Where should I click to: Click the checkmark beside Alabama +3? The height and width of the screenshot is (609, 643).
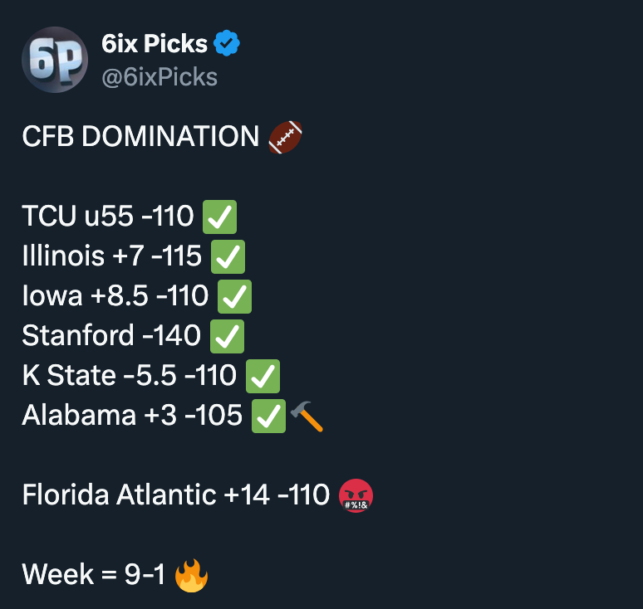[x=268, y=416]
